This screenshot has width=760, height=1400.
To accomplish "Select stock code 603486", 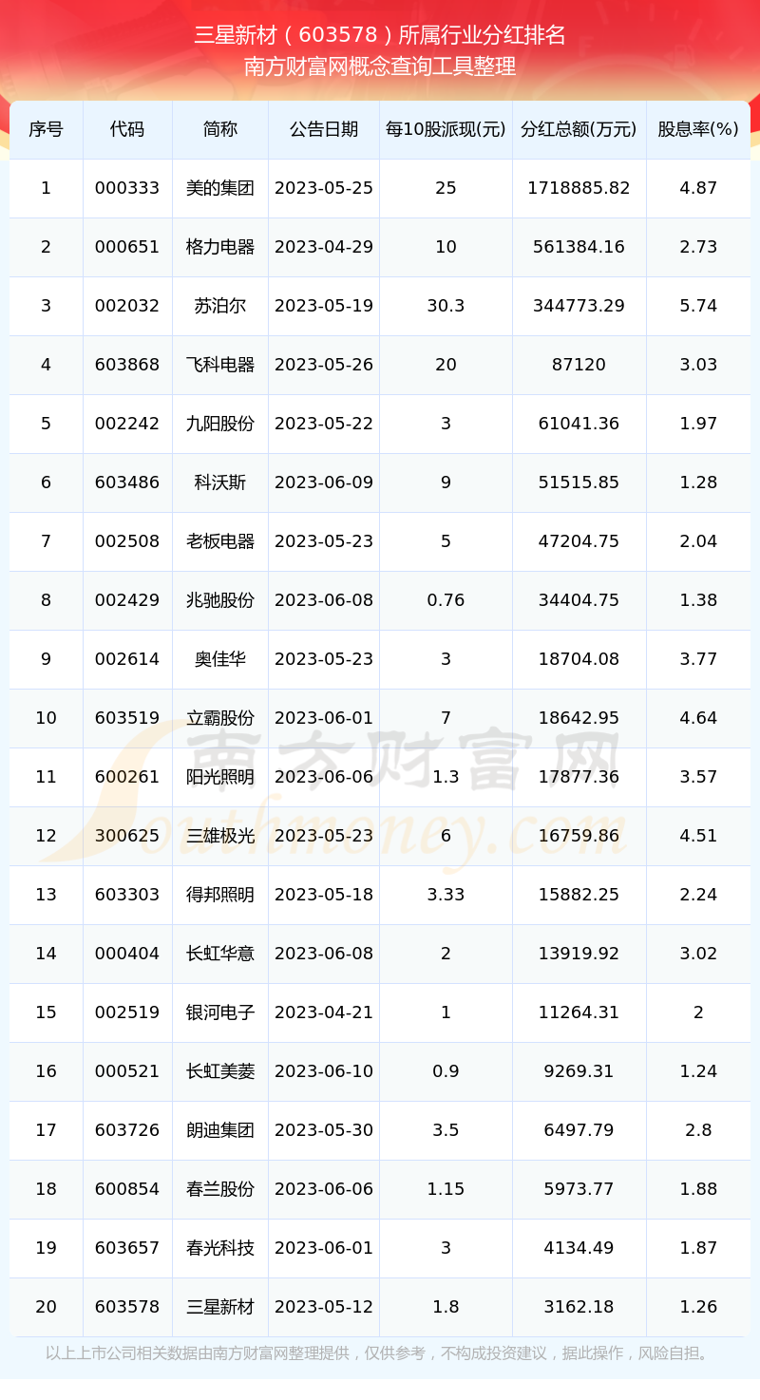I will [x=127, y=482].
